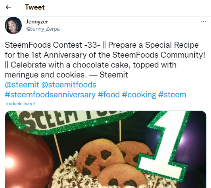Viewport: 211px width, 188px height.
Task: Open the @steemitfoods mention
Action: click(69, 85)
